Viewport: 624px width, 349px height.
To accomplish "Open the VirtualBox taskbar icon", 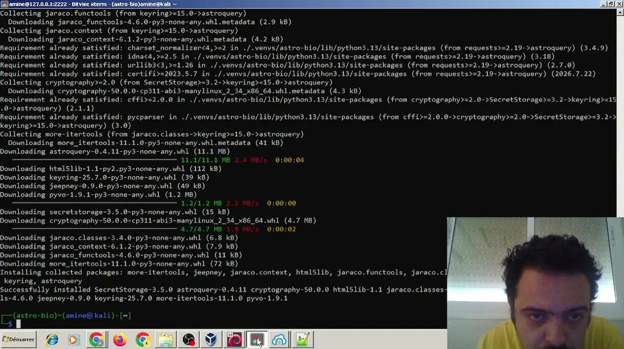I will (211, 340).
